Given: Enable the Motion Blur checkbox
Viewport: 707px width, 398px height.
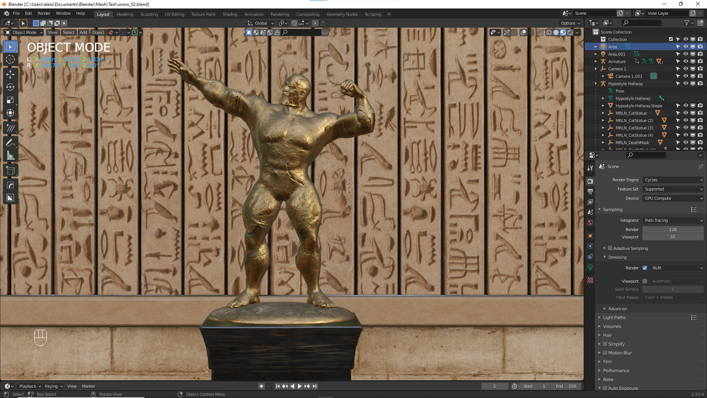Looking at the screenshot, I should click(605, 353).
